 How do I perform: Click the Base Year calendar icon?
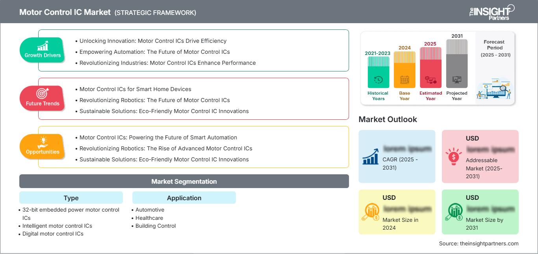(x=404, y=80)
